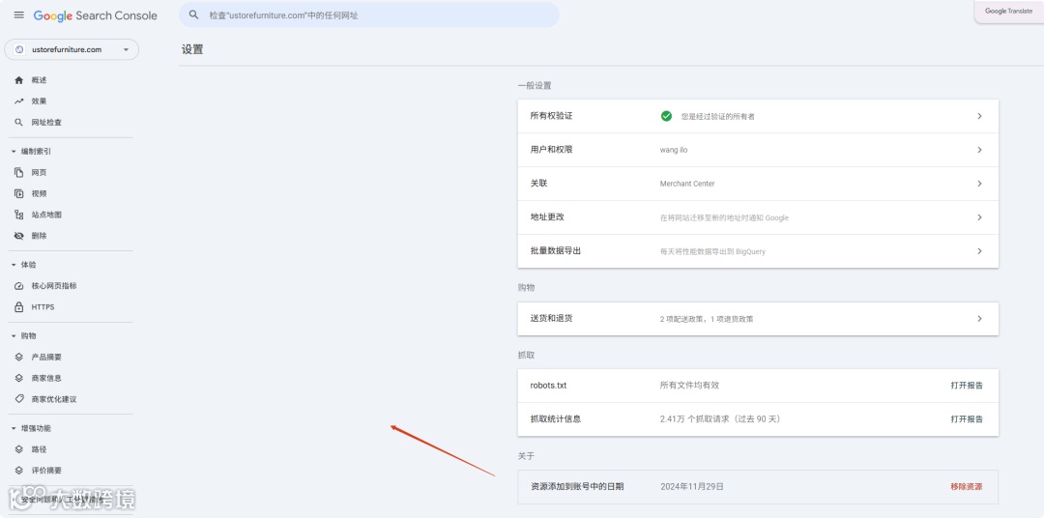Expand the 送货和退货 row chevron
This screenshot has width=1044, height=518.
(979, 318)
